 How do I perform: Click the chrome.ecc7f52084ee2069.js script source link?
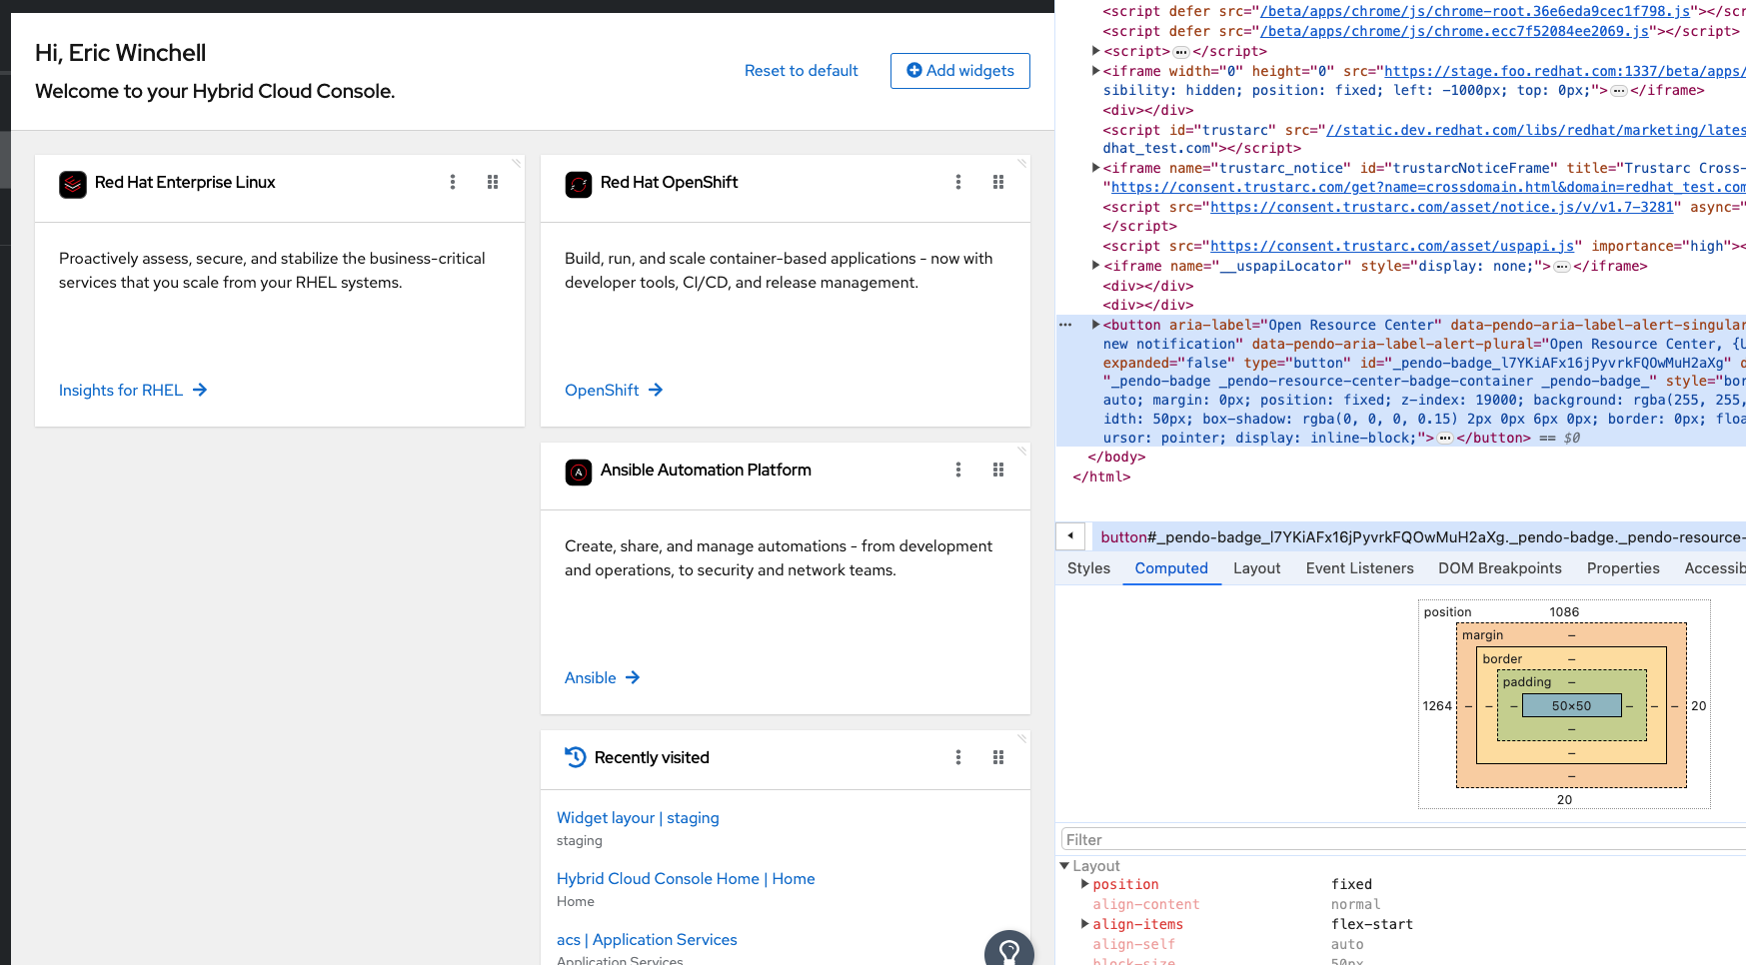[x=1454, y=31]
